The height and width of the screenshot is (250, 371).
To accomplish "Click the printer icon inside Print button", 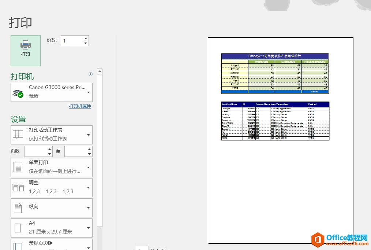I will (x=26, y=45).
